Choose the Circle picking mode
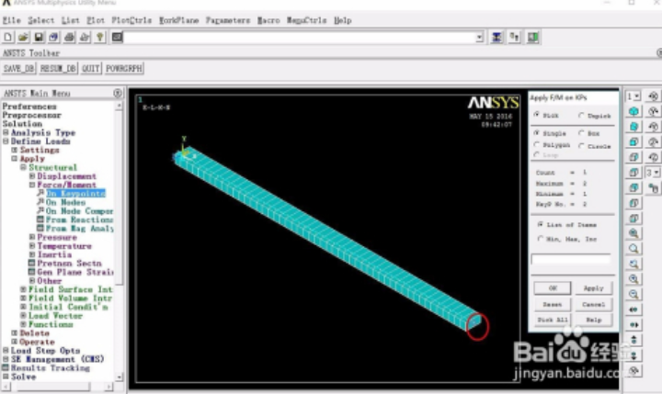 coord(581,146)
